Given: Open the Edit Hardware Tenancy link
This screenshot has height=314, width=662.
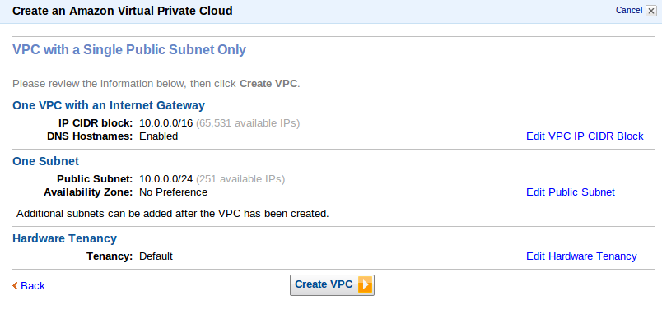Looking at the screenshot, I should coord(581,256).
